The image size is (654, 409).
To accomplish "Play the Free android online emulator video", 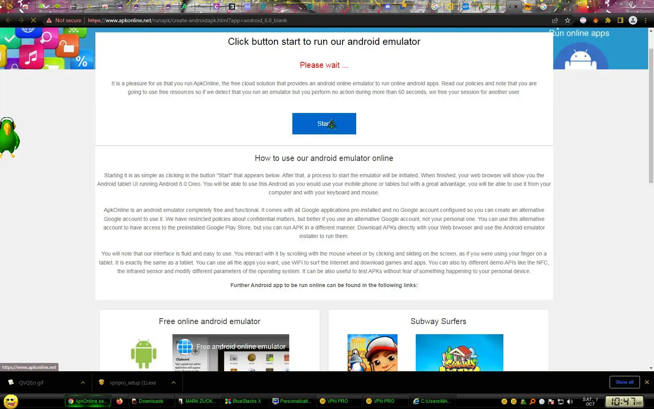I will [x=231, y=353].
